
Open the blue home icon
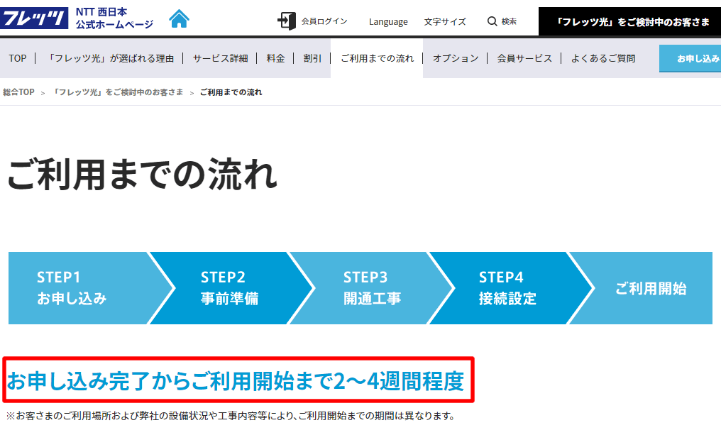click(179, 19)
